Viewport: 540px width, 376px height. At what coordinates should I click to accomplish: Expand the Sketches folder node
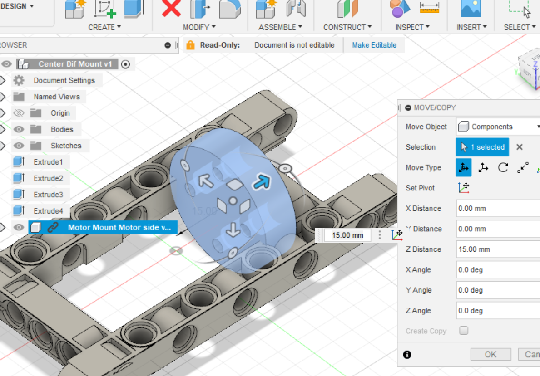click(3, 146)
